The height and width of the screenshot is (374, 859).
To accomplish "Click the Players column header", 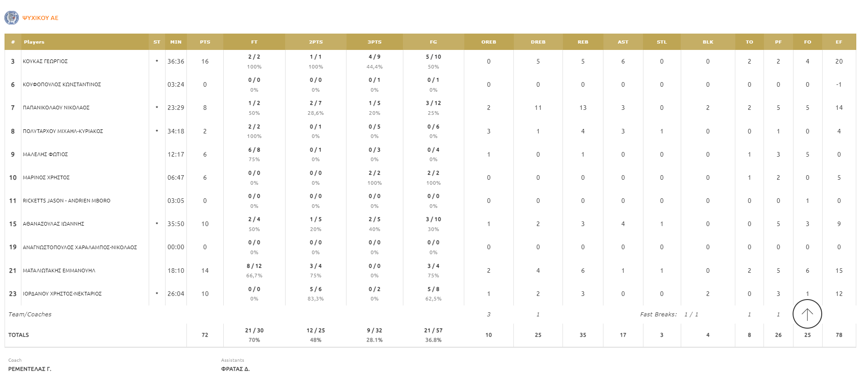I will click(x=34, y=42).
